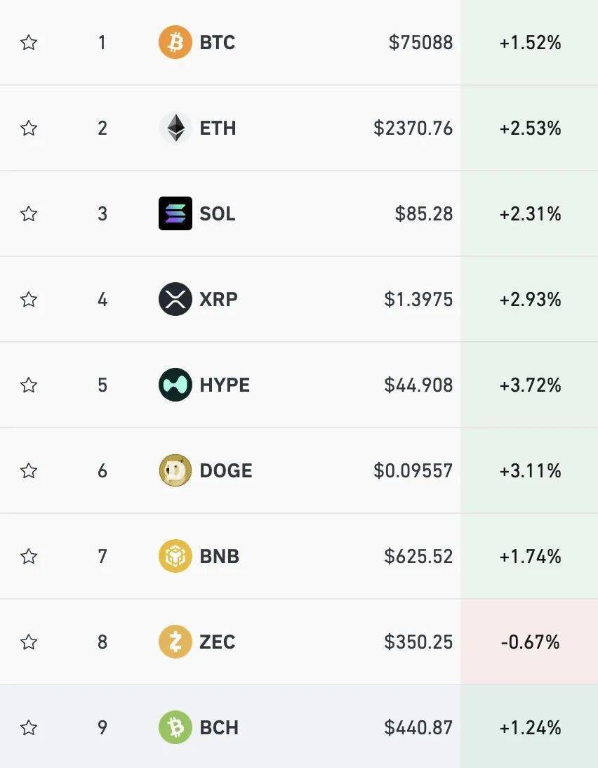Click the Dogecoin DOGE coin icon

point(175,470)
